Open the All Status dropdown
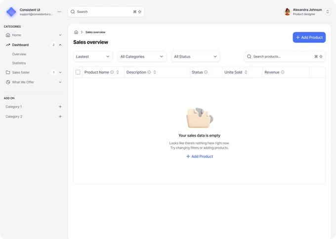336x239 pixels. pos(196,56)
